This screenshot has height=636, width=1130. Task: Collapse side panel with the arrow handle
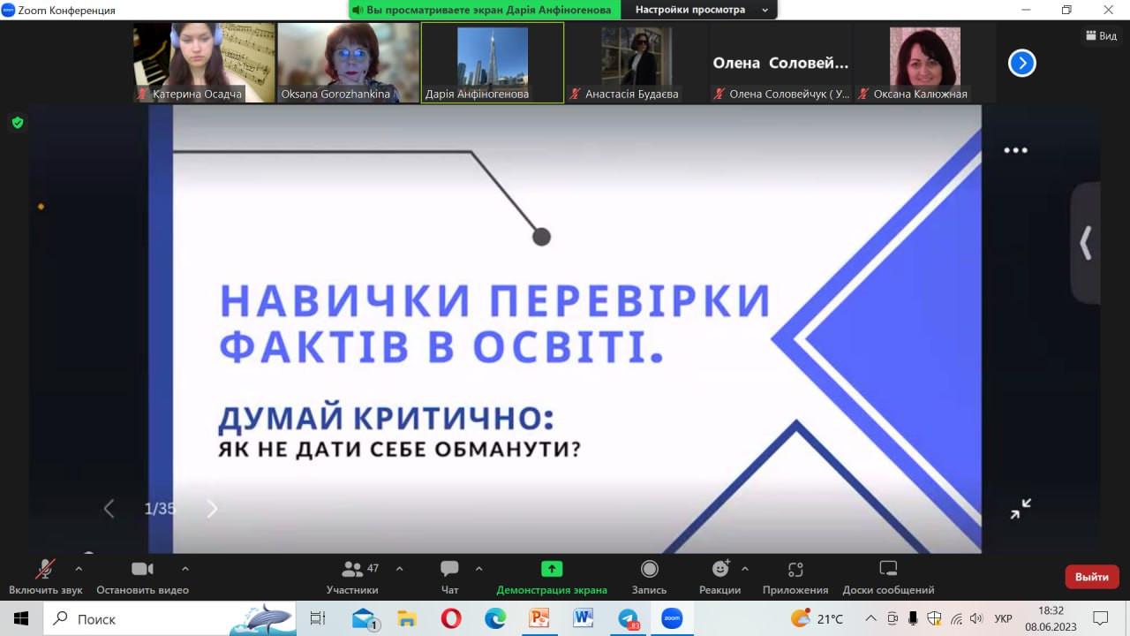pyautogui.click(x=1086, y=243)
